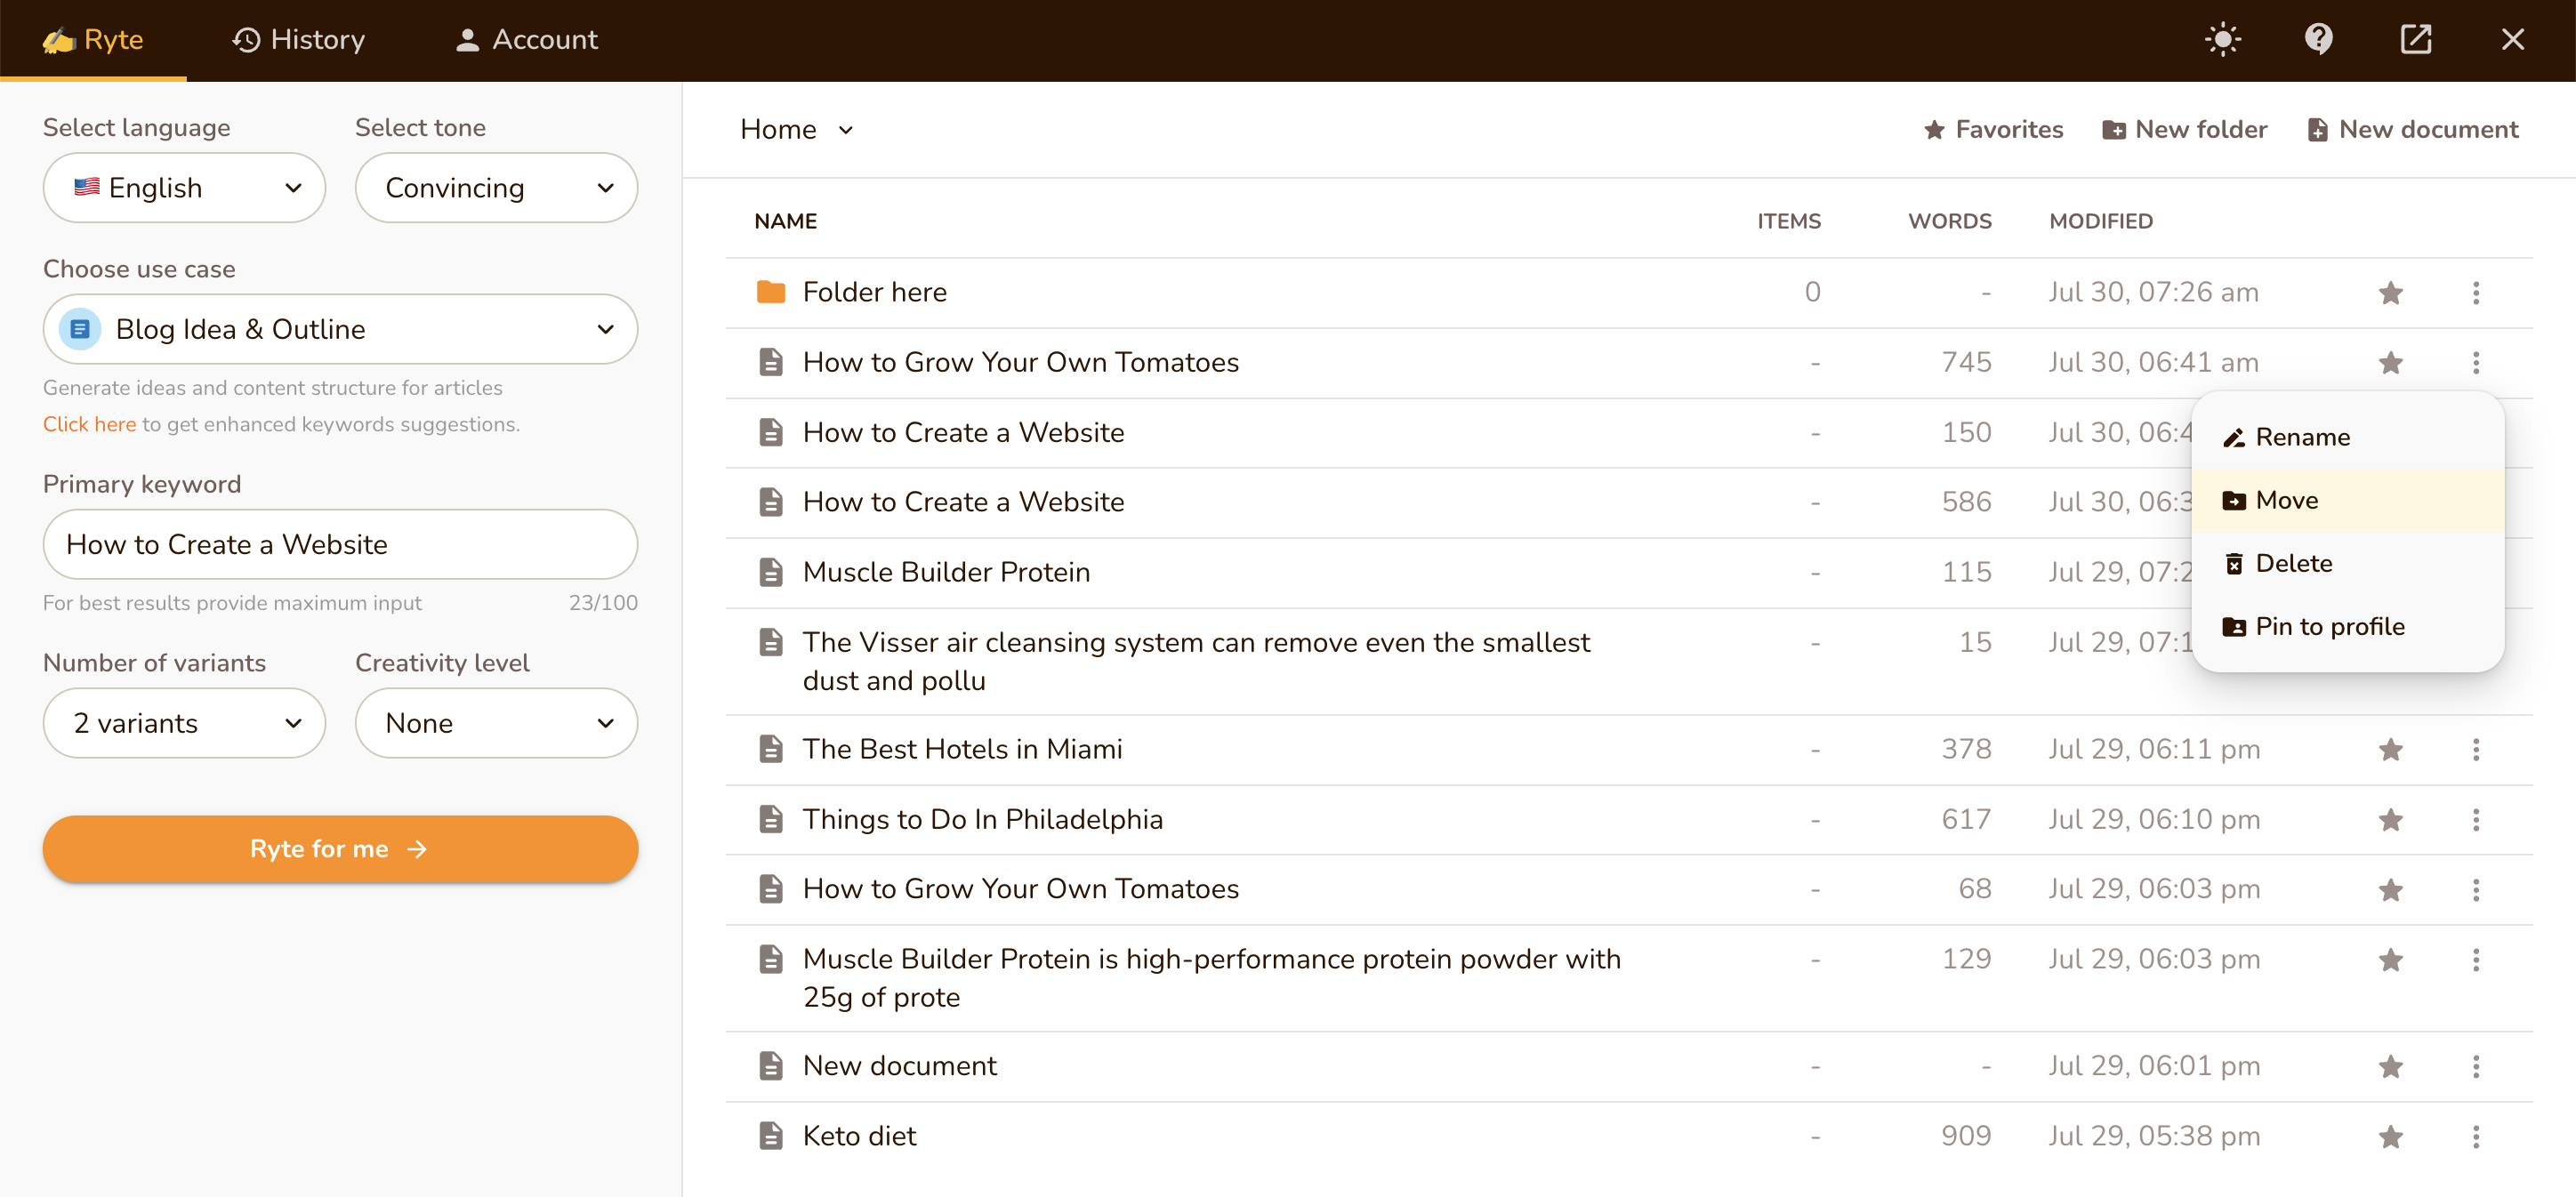Create a New folder

tap(2184, 130)
